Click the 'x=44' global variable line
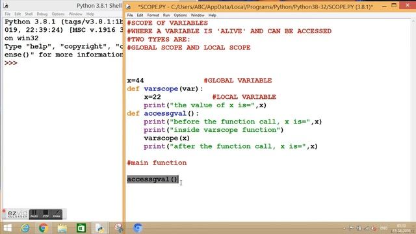The image size is (416, 234). (x=135, y=81)
